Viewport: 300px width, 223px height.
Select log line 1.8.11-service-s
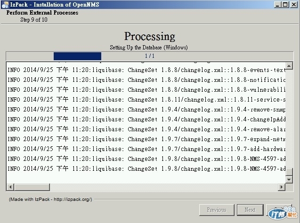[146, 100]
